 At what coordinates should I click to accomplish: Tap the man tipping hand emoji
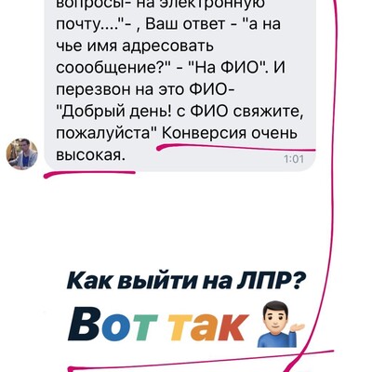(x=281, y=324)
